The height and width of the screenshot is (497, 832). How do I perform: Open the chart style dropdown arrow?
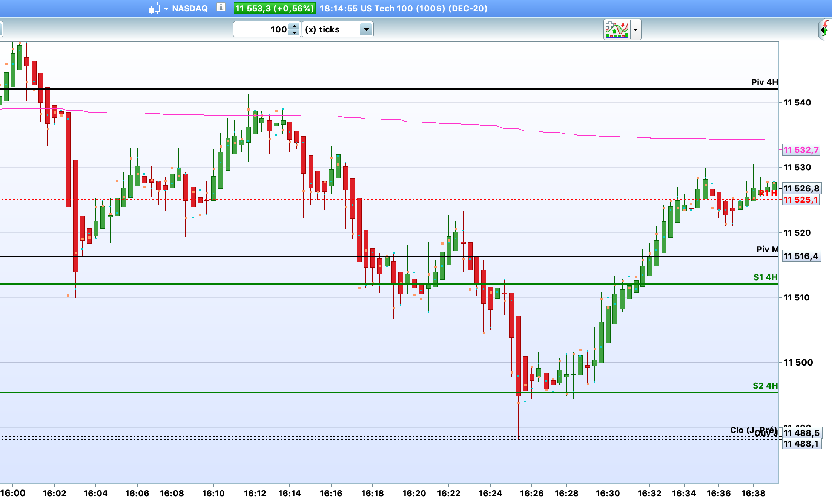pos(166,9)
